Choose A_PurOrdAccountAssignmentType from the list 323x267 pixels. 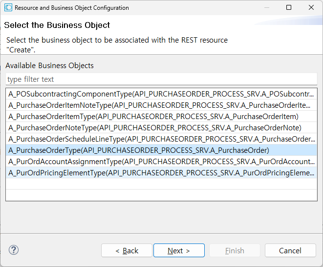pos(161,161)
